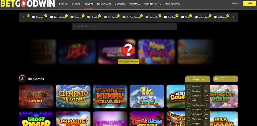Collapse the Filter By Providers dropdown

click(197, 79)
